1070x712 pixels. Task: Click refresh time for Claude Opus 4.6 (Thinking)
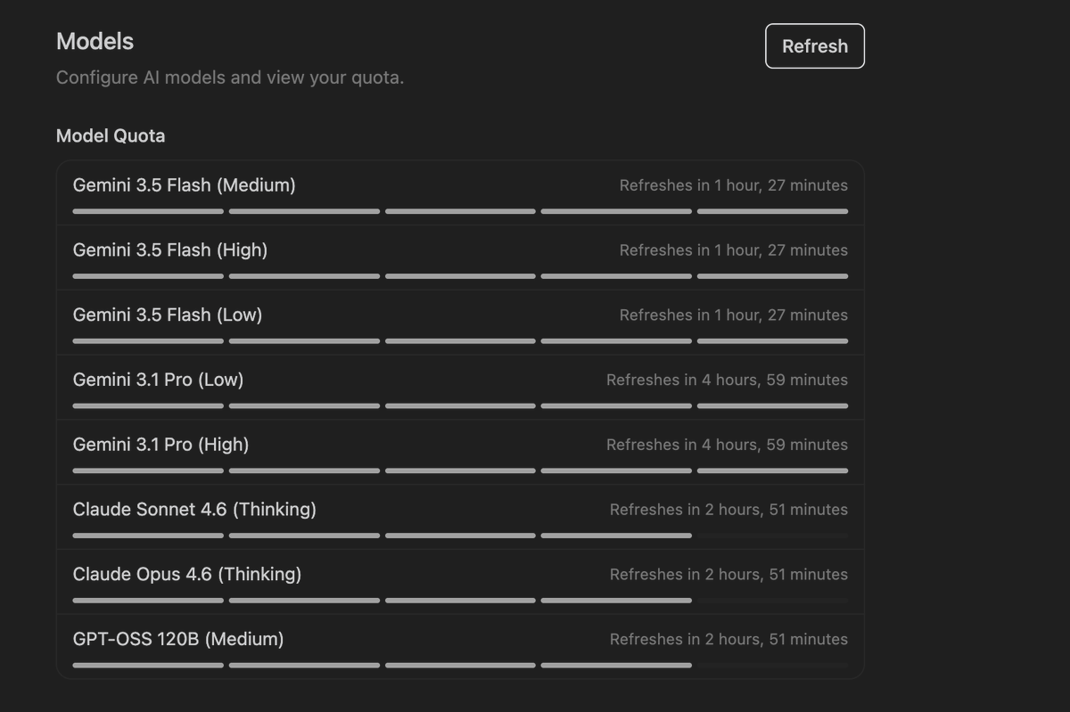[x=728, y=575]
